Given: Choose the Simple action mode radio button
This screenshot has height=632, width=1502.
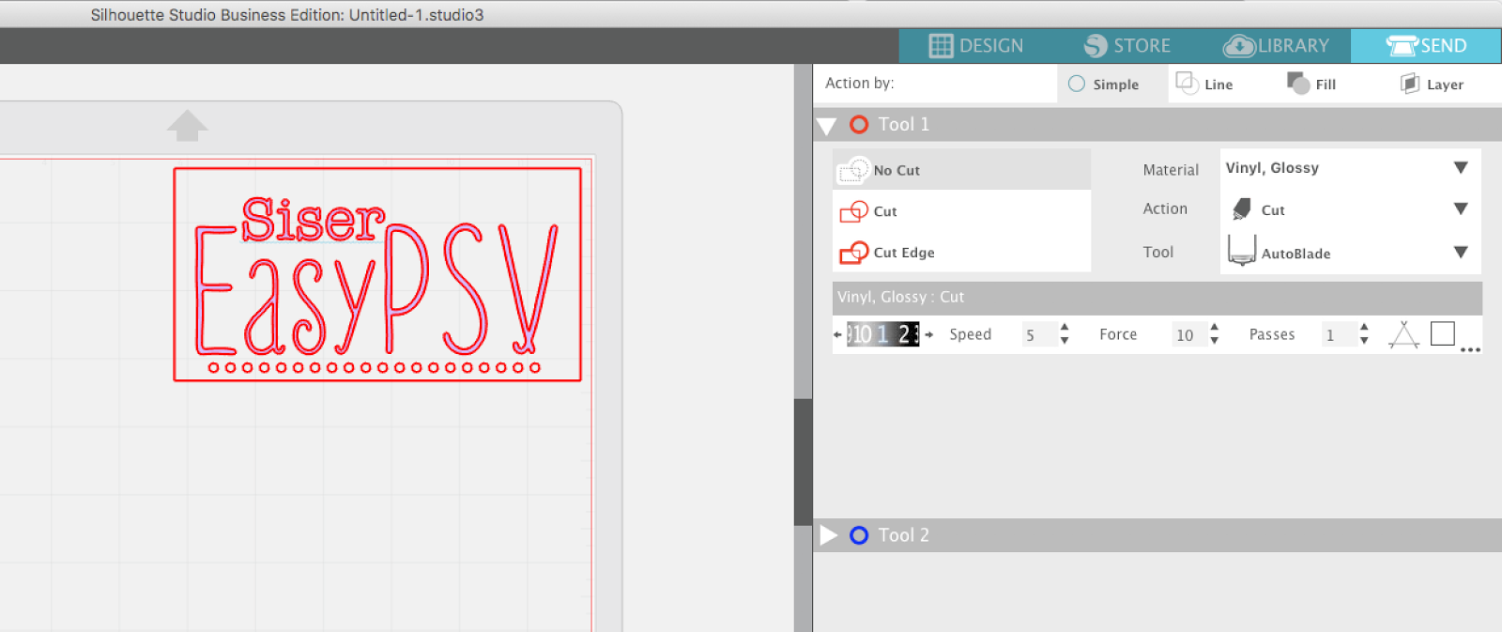Looking at the screenshot, I should [1077, 84].
